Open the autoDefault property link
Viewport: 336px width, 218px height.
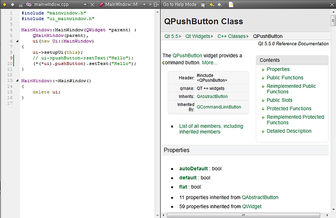(194, 169)
